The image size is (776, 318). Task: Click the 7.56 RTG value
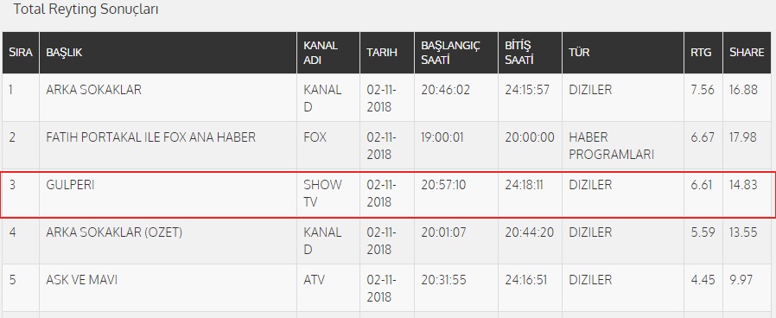click(x=703, y=90)
